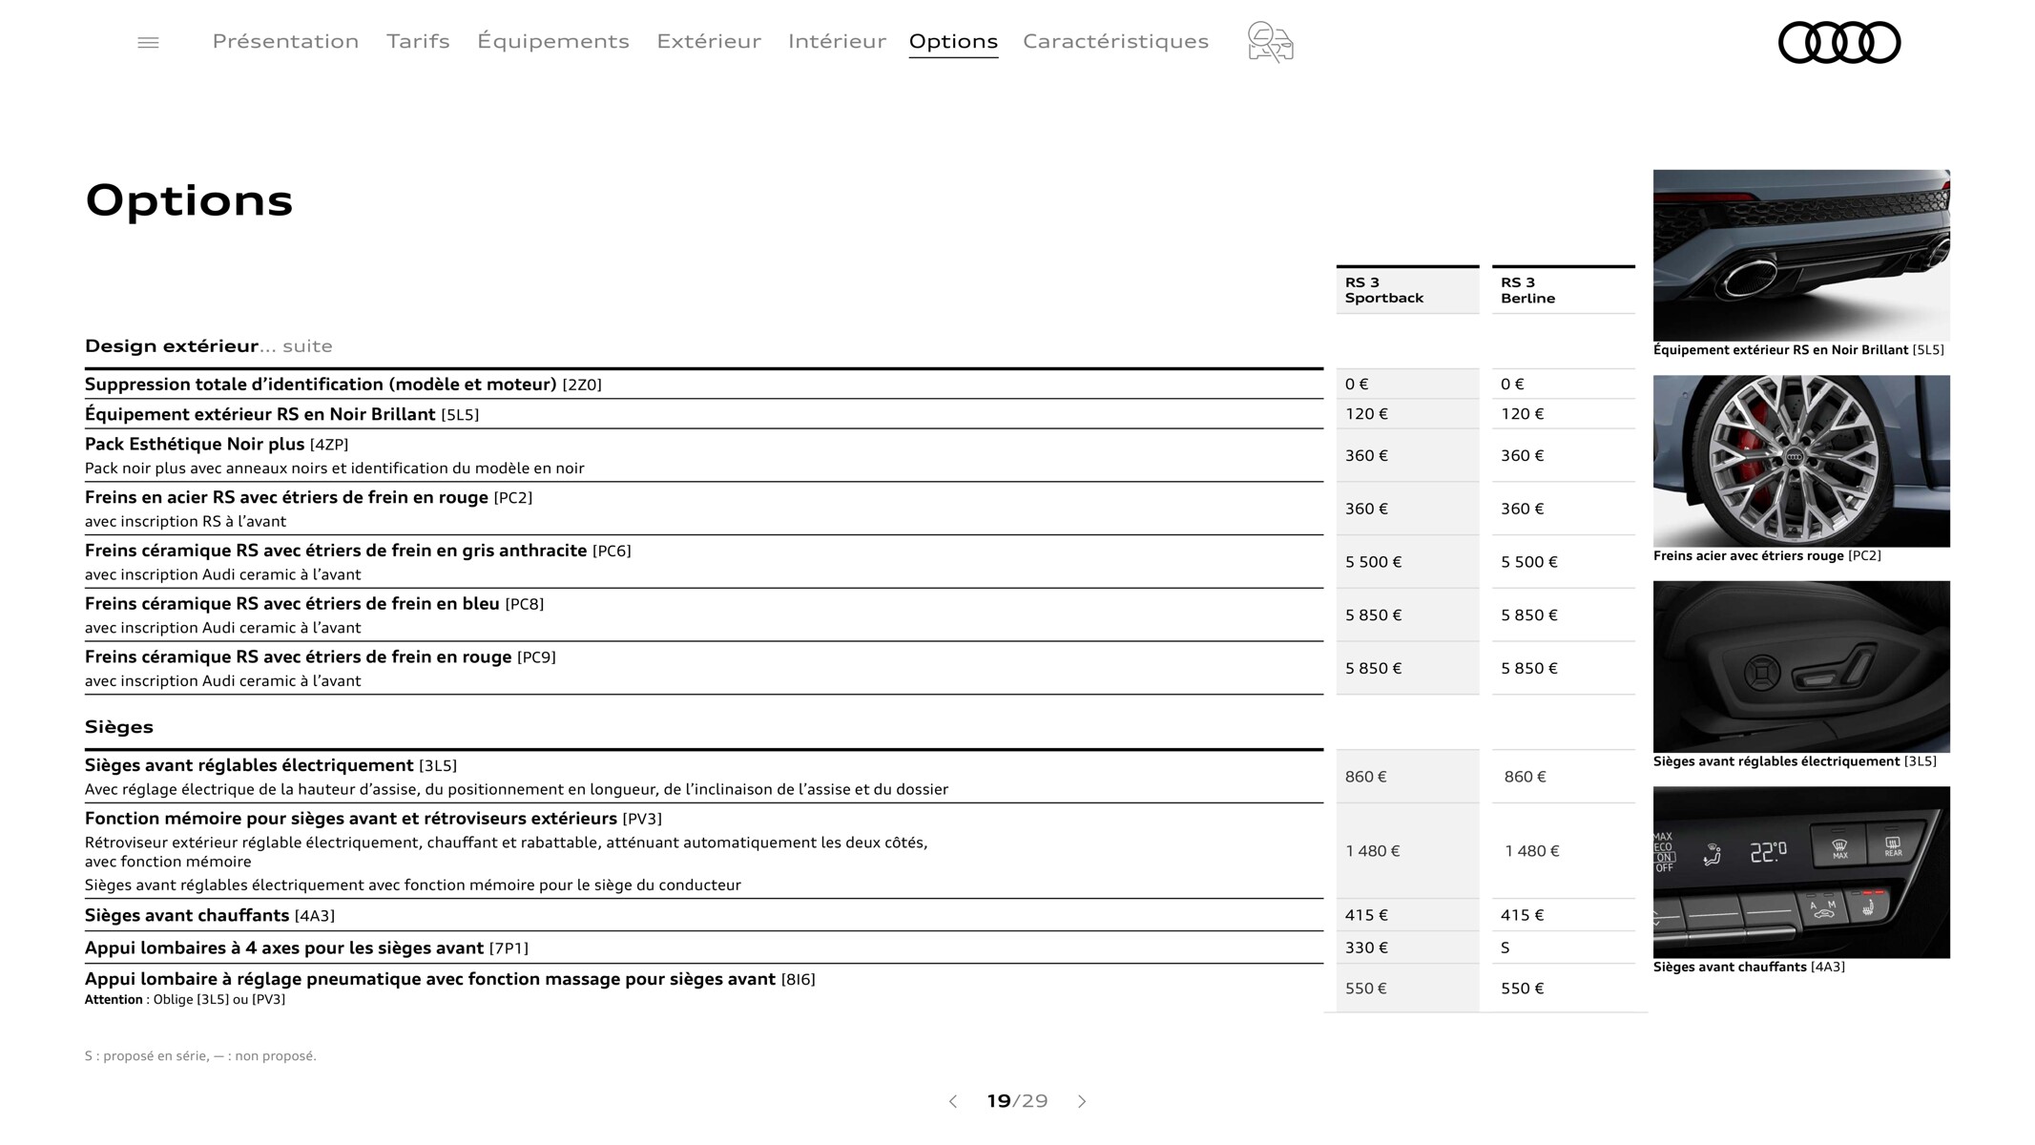The height and width of the screenshot is (1145, 2035).
Task: Open the Présentation tab
Action: [x=285, y=41]
